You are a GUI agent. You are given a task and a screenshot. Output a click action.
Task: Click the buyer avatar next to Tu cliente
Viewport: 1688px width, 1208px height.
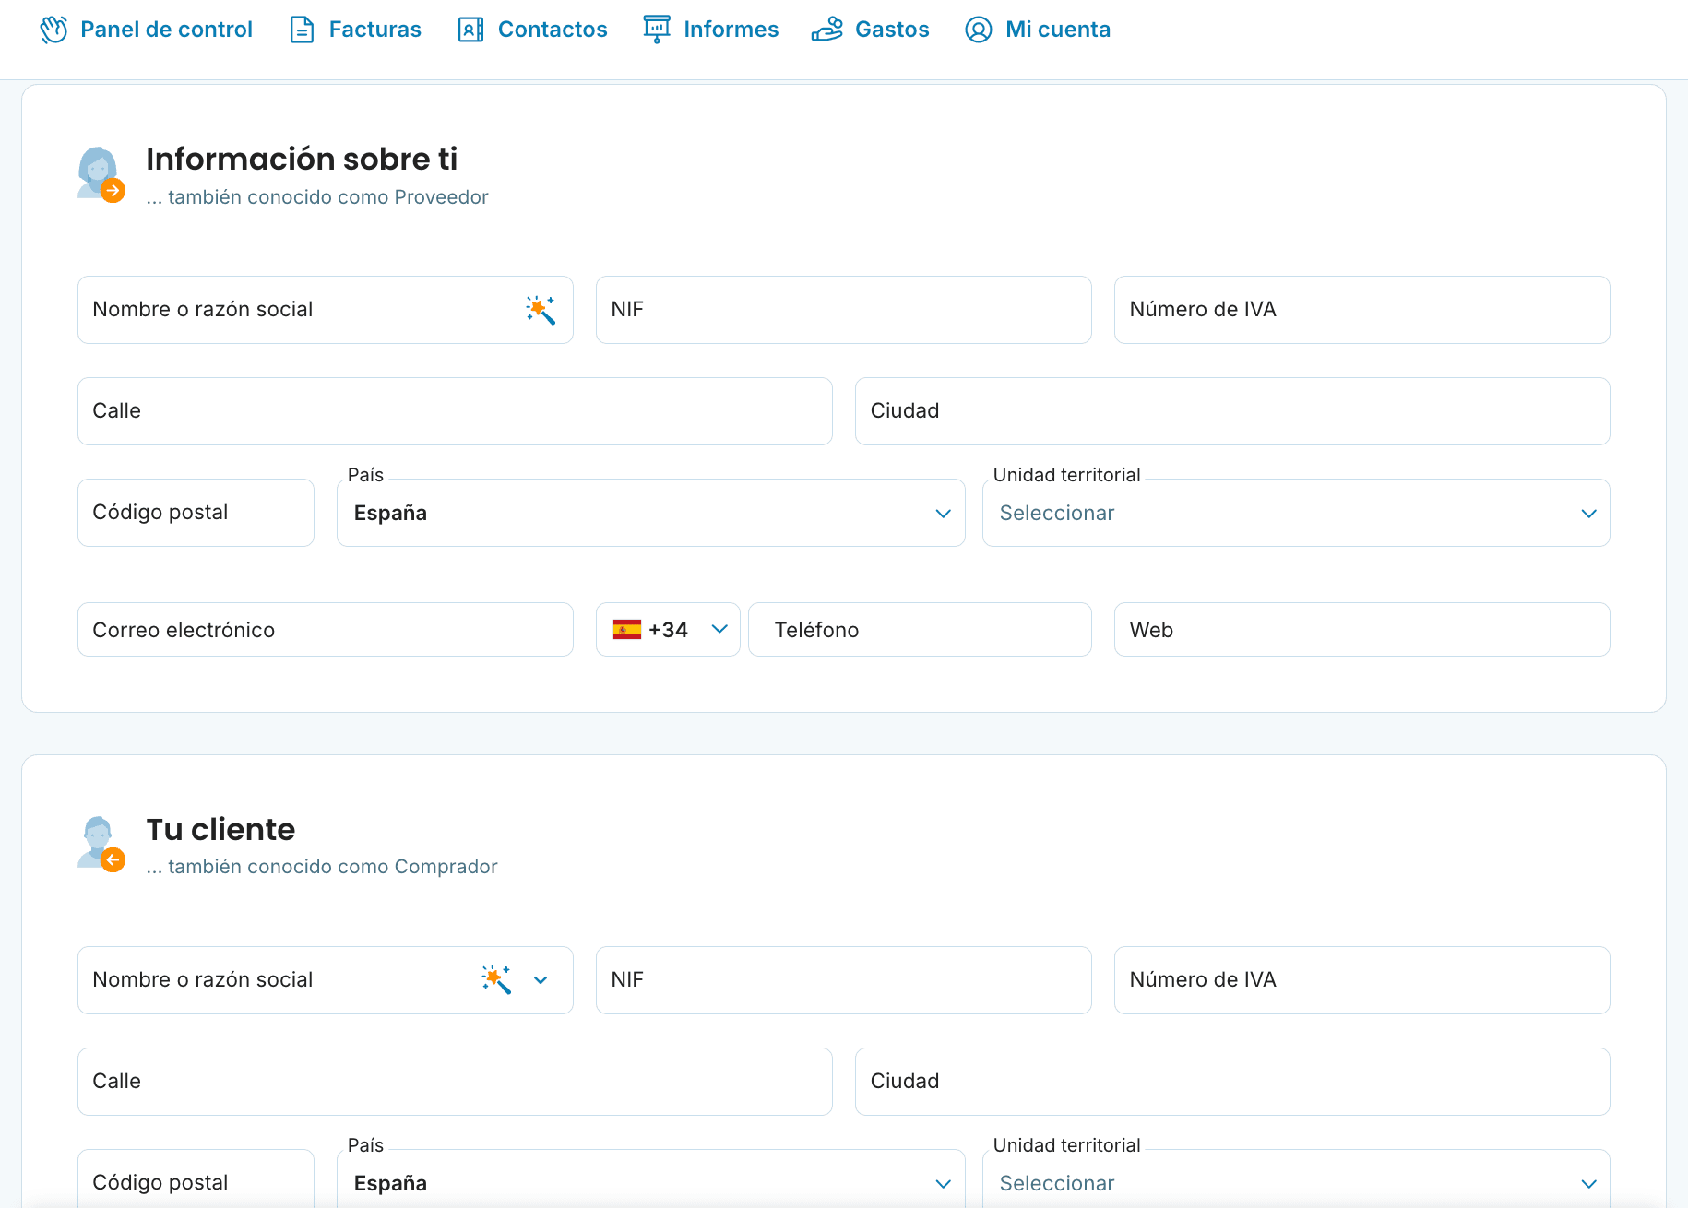101,843
